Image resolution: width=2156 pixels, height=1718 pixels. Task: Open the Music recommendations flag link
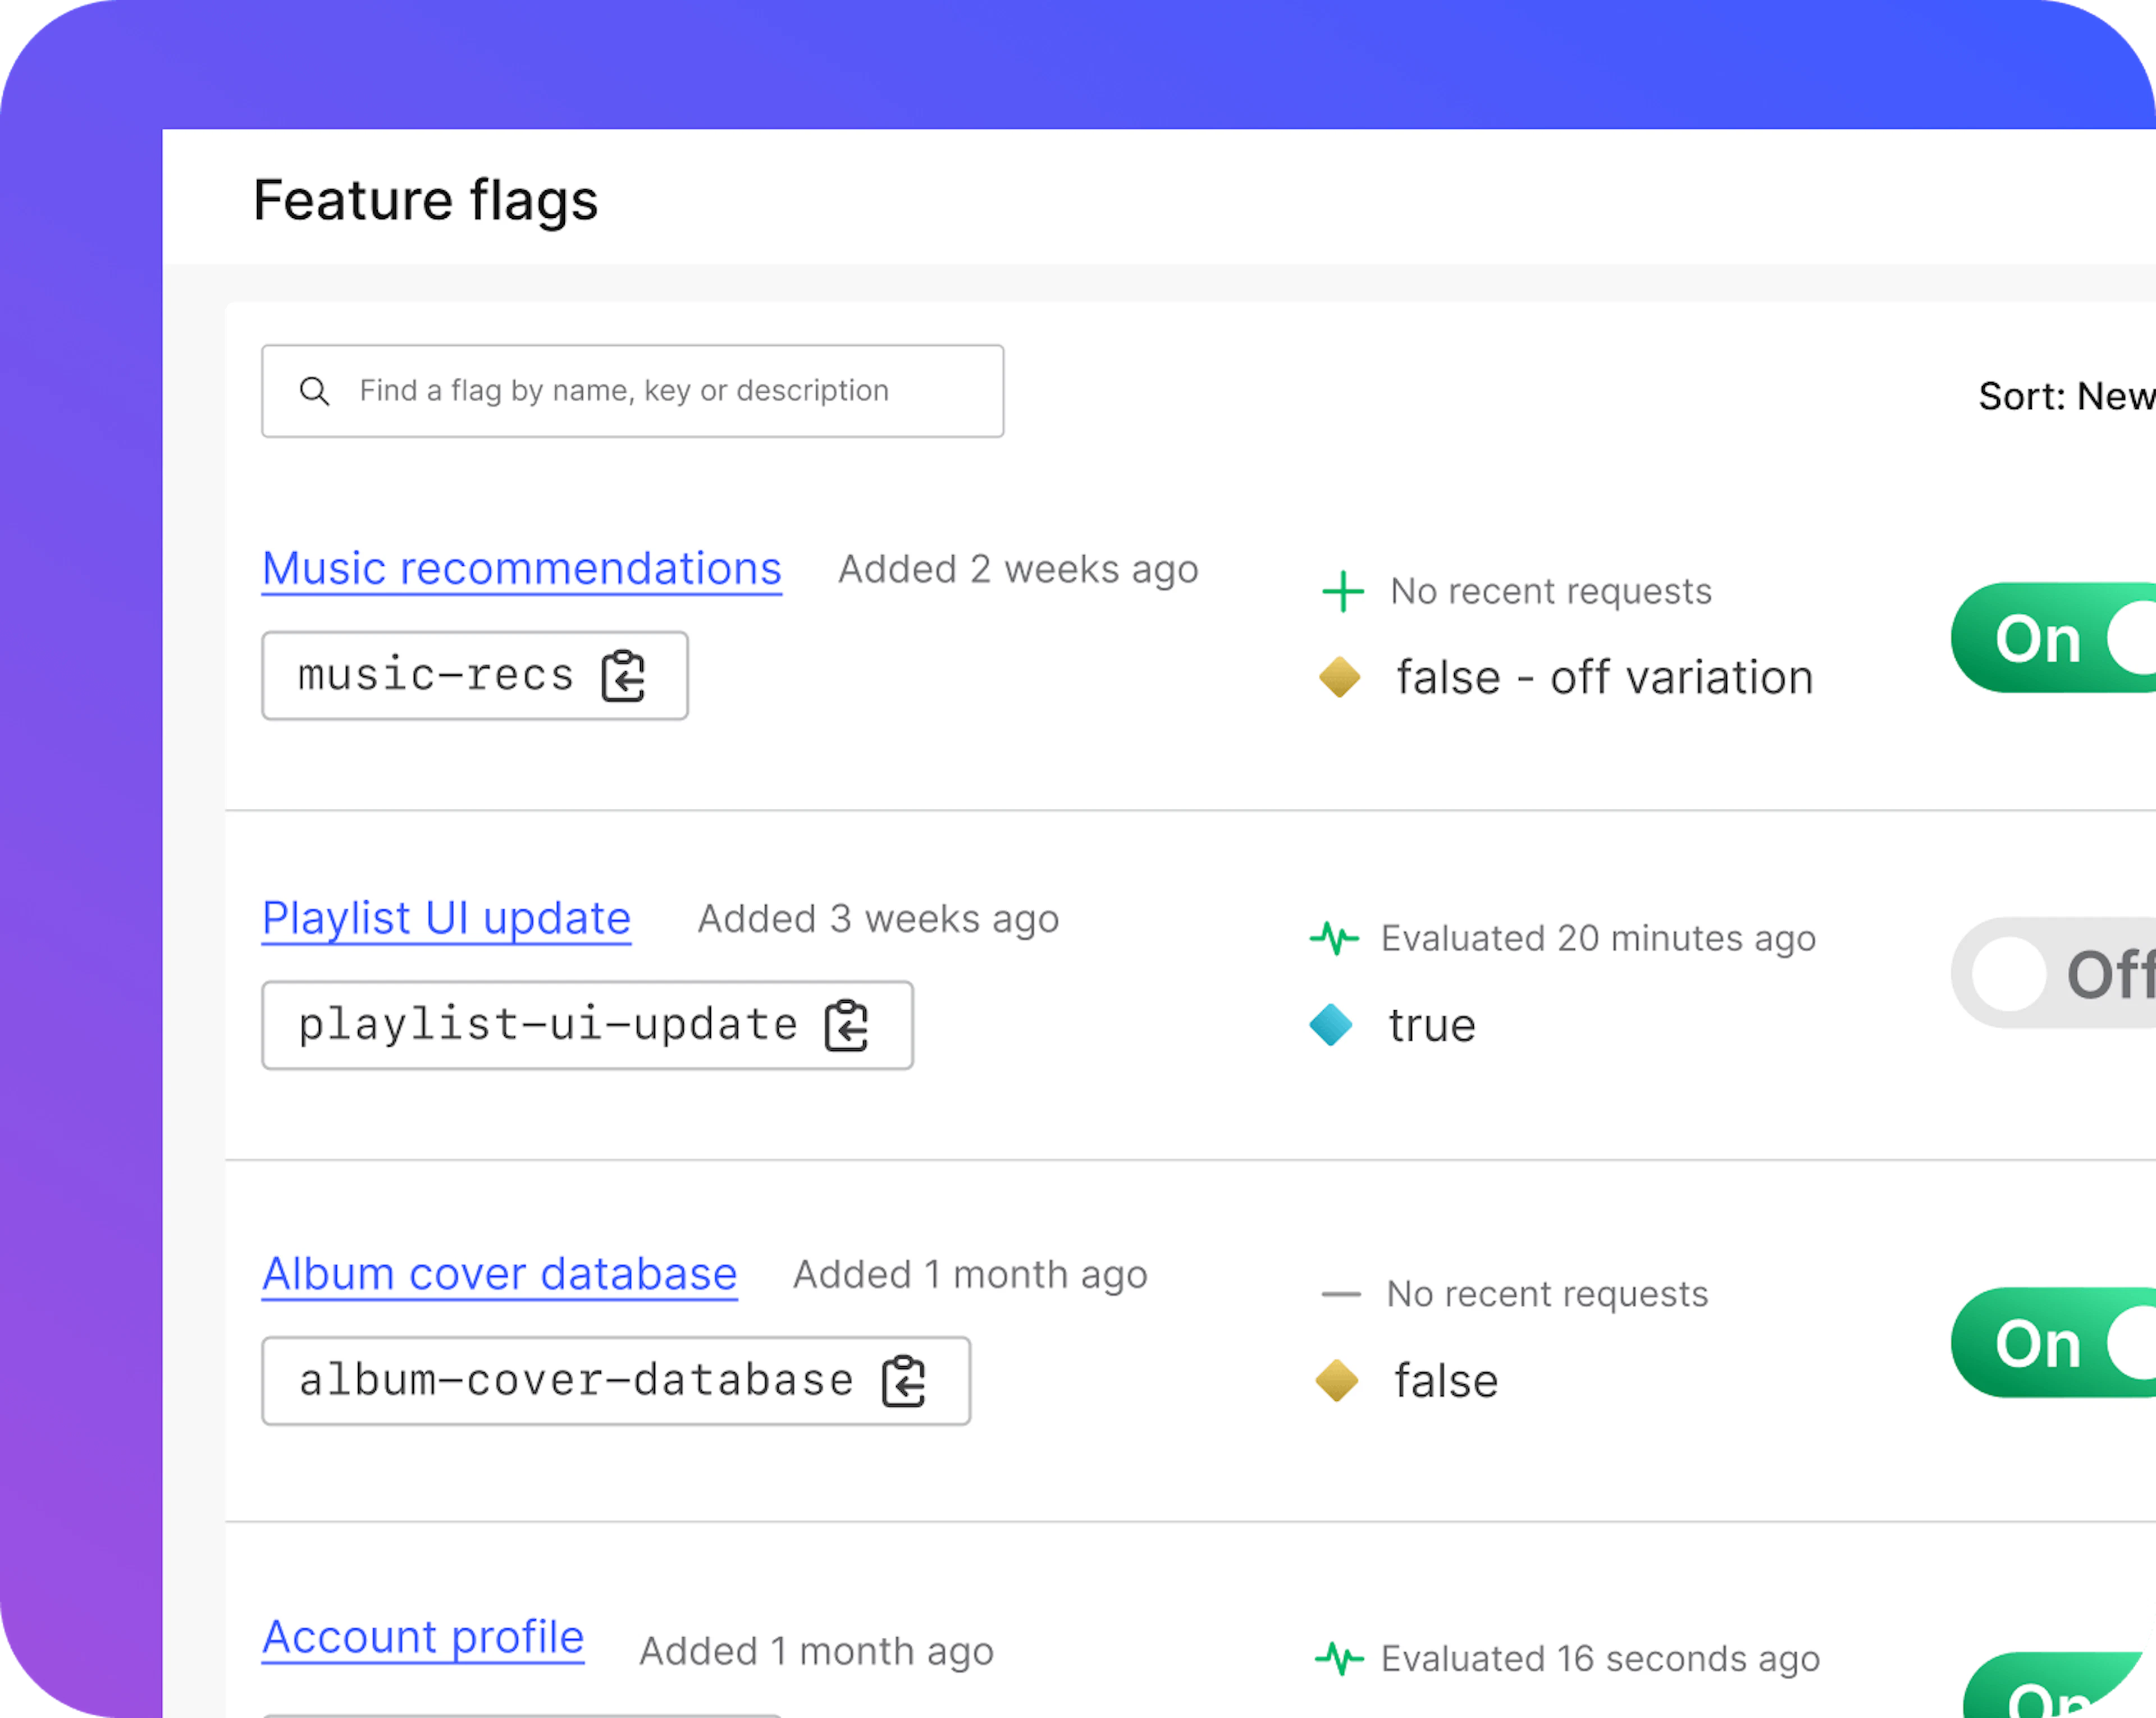coord(521,569)
